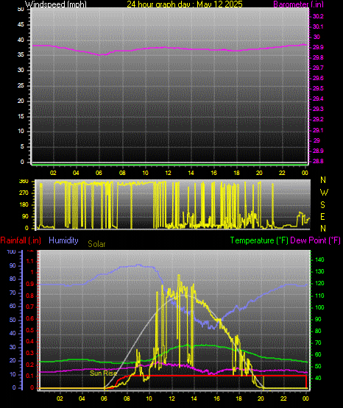Screen dimensions: 343x408
Task: Select the Temperature (°F) legend label
Action: click(259, 240)
